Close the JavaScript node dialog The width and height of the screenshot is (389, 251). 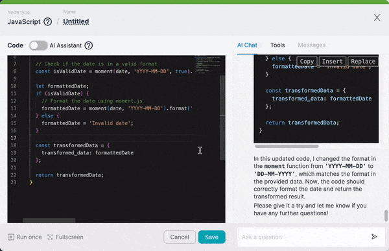377,18
